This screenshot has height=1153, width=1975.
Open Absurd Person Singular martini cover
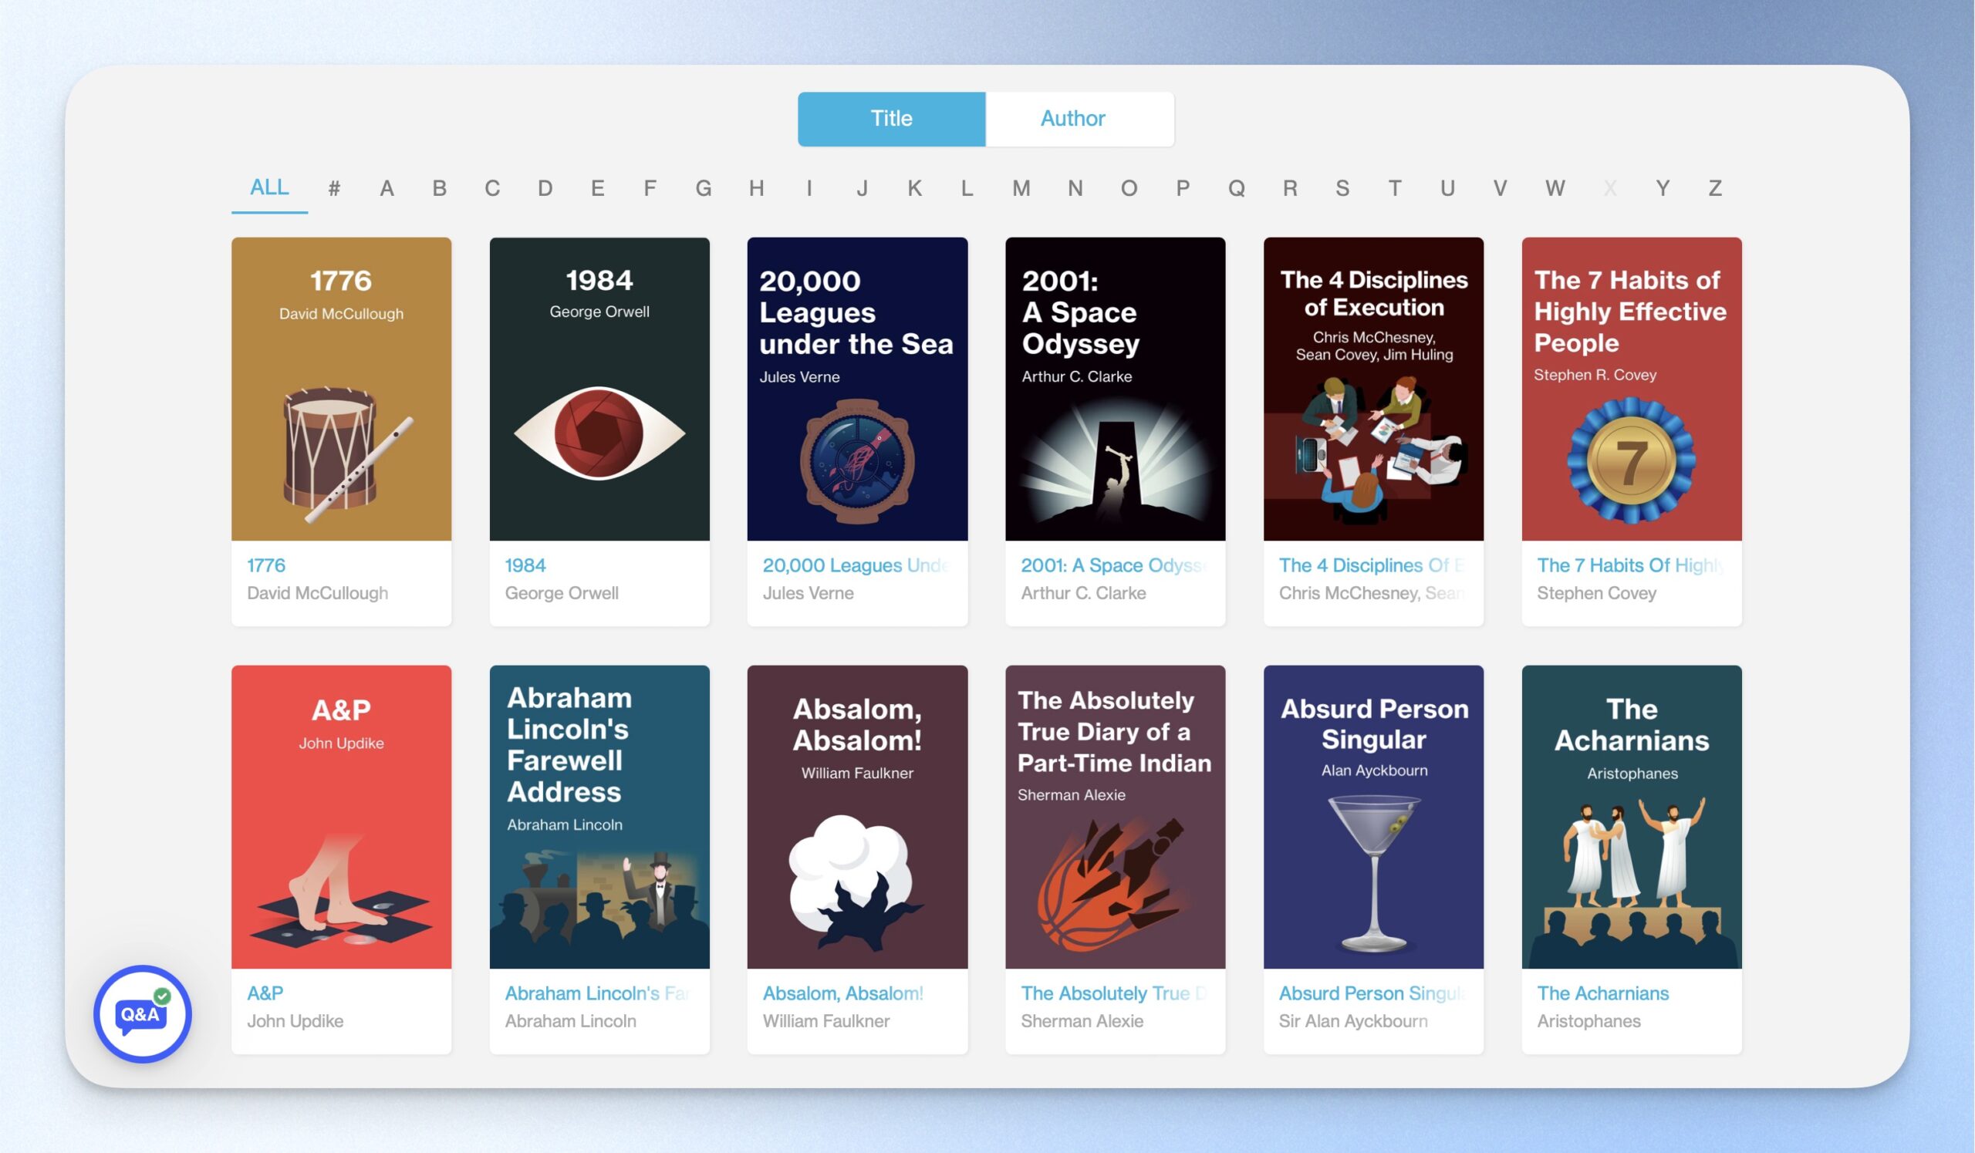coord(1373,817)
